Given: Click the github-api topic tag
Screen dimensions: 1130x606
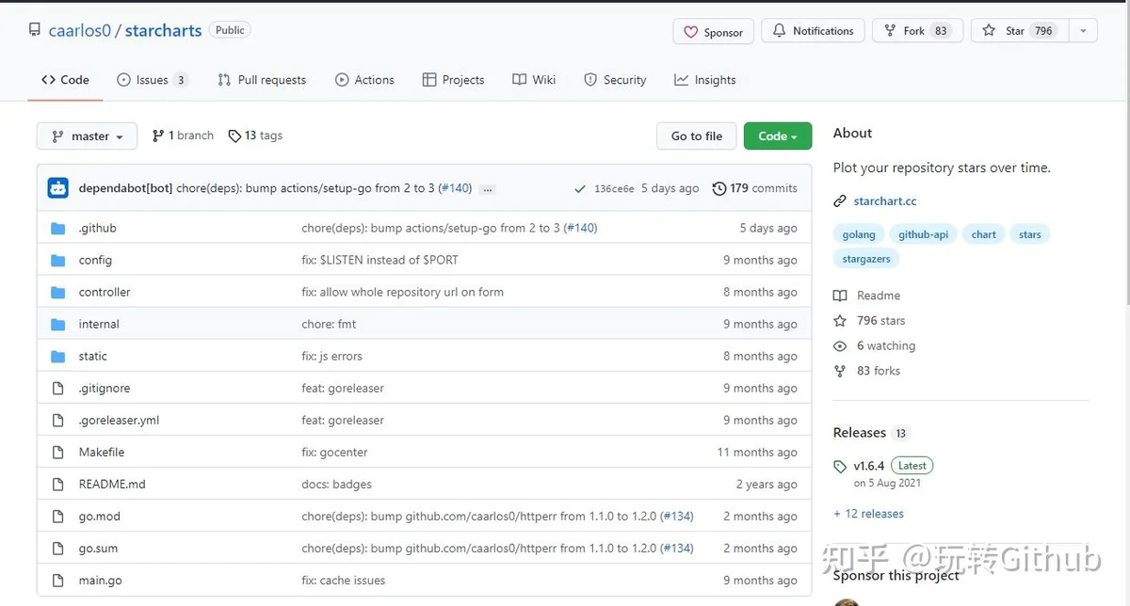Looking at the screenshot, I should click(923, 234).
